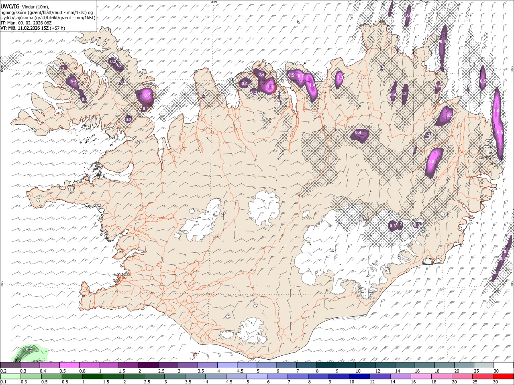Click the '(+57 h)' forecast offset text
Screen dimensions: 514x385
(x=57, y=28)
